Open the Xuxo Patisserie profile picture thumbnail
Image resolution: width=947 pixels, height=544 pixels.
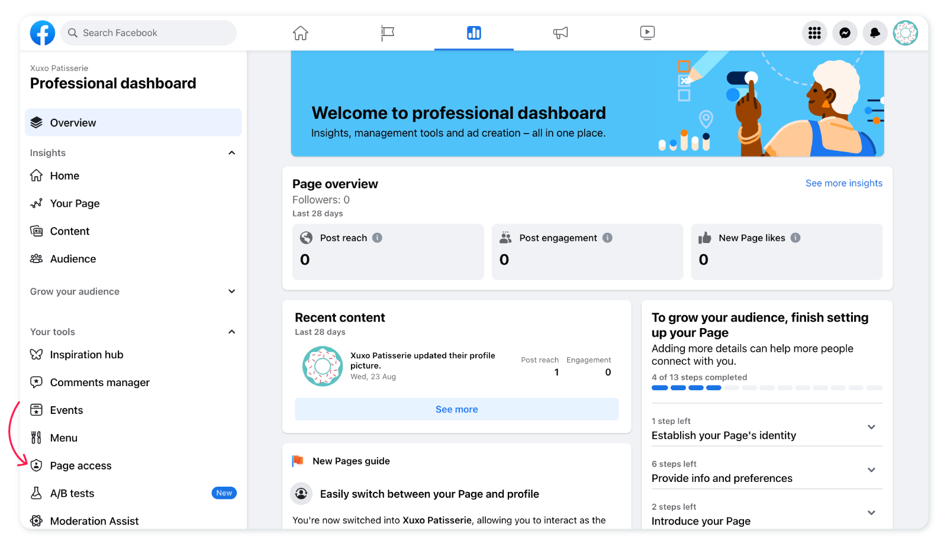click(x=323, y=367)
